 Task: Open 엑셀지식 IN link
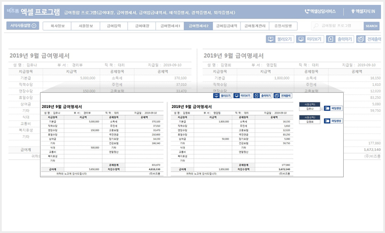point(363,11)
